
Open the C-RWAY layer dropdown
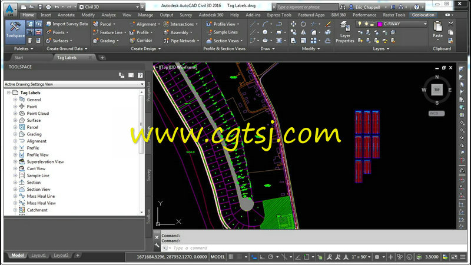[425, 24]
